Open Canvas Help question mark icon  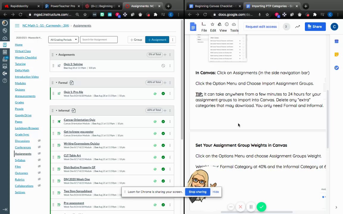[5, 81]
